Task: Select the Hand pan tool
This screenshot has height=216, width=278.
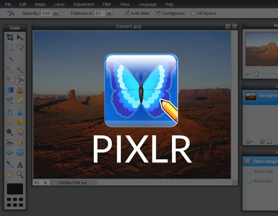Action: click(x=10, y=175)
